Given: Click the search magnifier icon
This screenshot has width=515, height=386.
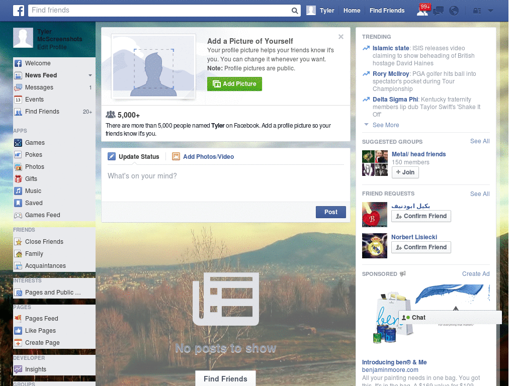Looking at the screenshot, I should coord(295,11).
